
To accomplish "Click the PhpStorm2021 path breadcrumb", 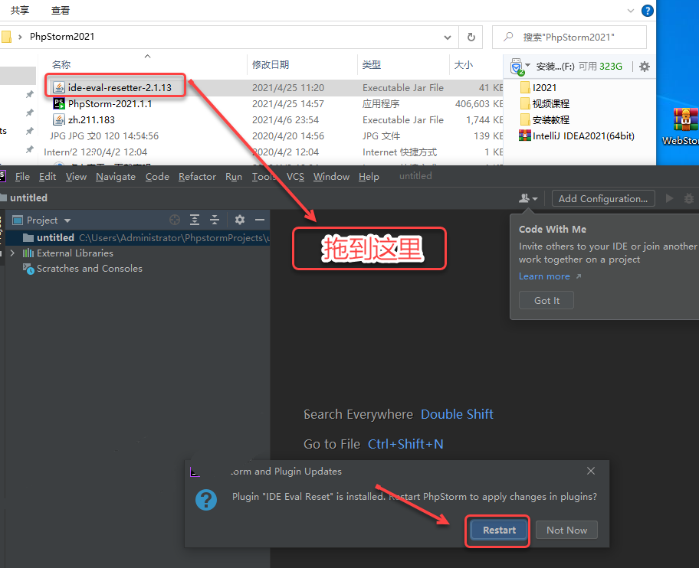I will click(62, 37).
